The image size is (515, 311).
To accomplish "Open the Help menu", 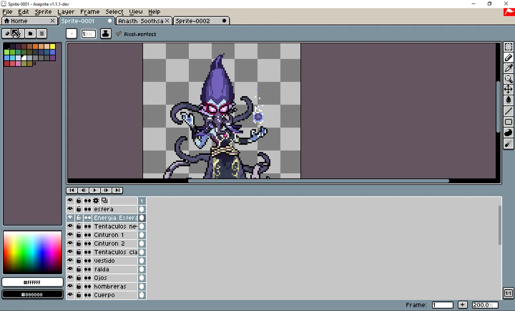I will [154, 12].
